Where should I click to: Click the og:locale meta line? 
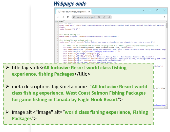click(83, 53)
